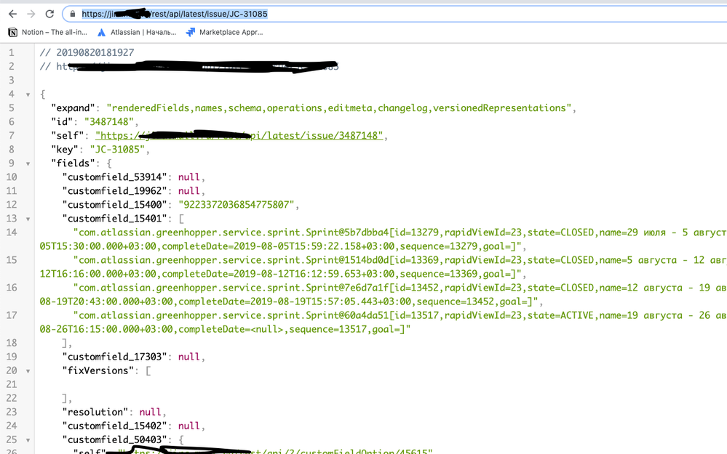Collapse the customfield_15401 array at line 13
727x454 pixels.
[28, 219]
